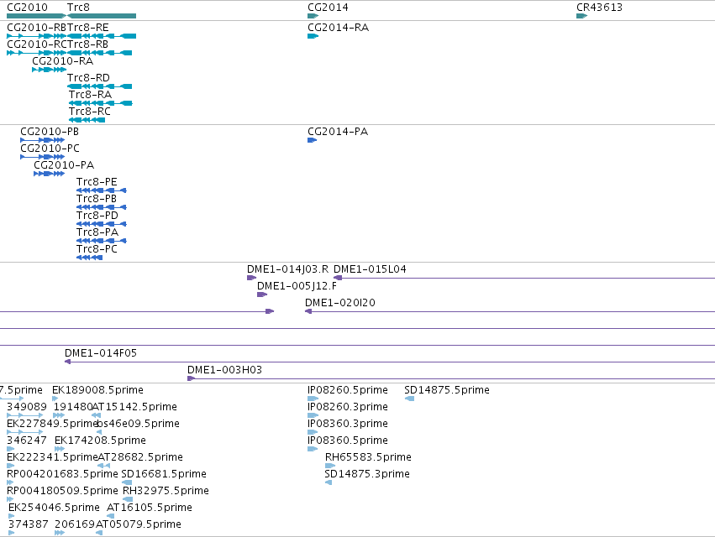Click the 191480 EST label
The height and width of the screenshot is (537, 715).
[x=73, y=407]
